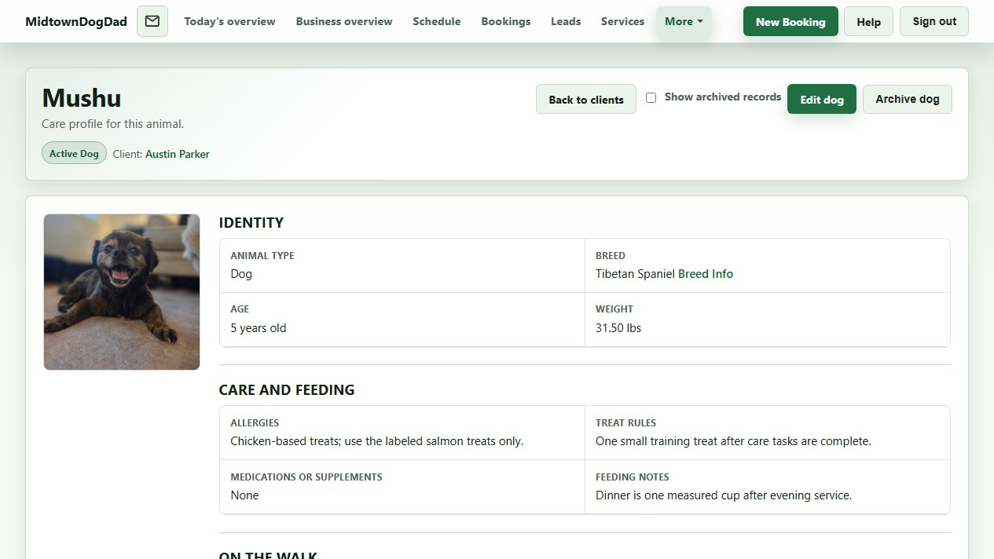994x559 pixels.
Task: Open the Schedule page
Action: (437, 21)
